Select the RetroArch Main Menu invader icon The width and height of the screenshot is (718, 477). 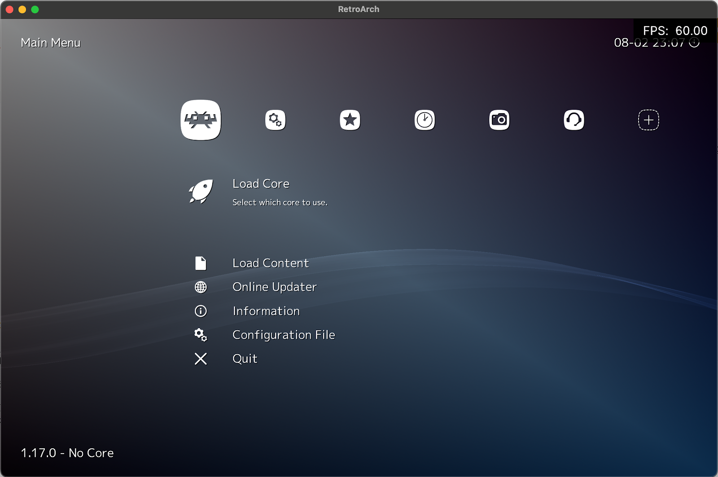tap(201, 120)
